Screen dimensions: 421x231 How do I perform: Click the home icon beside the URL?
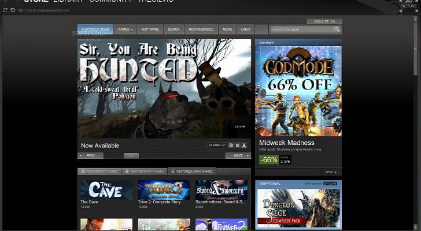coord(12,10)
